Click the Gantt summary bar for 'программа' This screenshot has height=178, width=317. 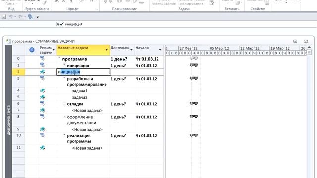(194, 58)
